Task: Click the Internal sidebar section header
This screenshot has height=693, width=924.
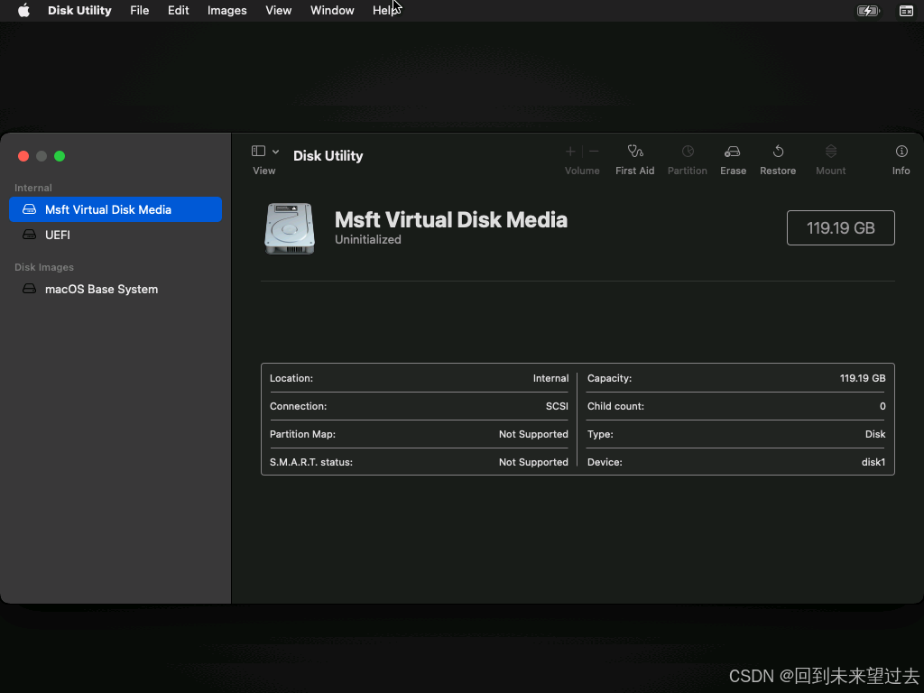Action: tap(33, 188)
